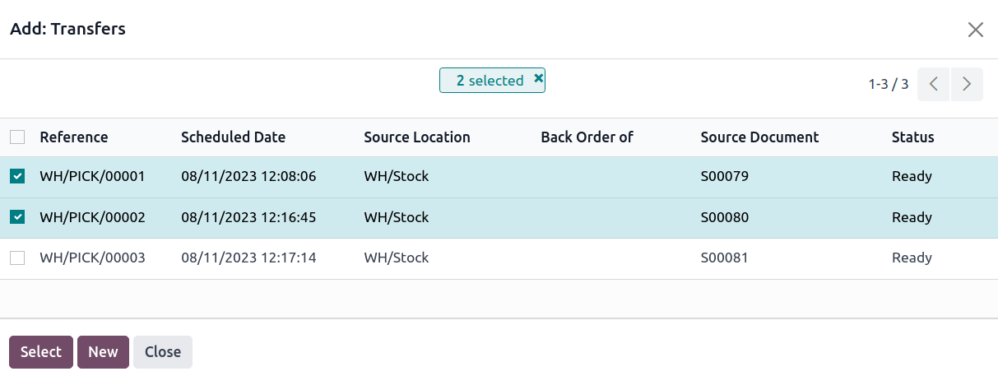
Task: Uncheck the WH/PICK/00002 row checkbox
Action: click(x=17, y=217)
